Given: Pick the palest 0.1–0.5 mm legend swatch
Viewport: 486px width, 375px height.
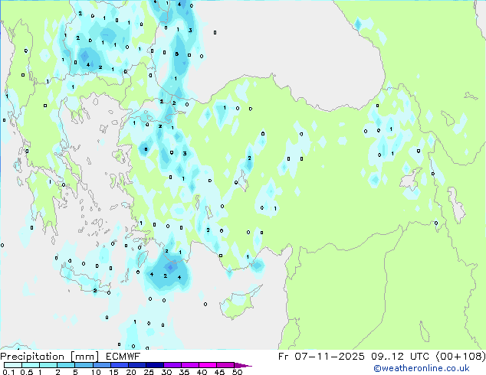Looking at the screenshot, I should 13,365.
